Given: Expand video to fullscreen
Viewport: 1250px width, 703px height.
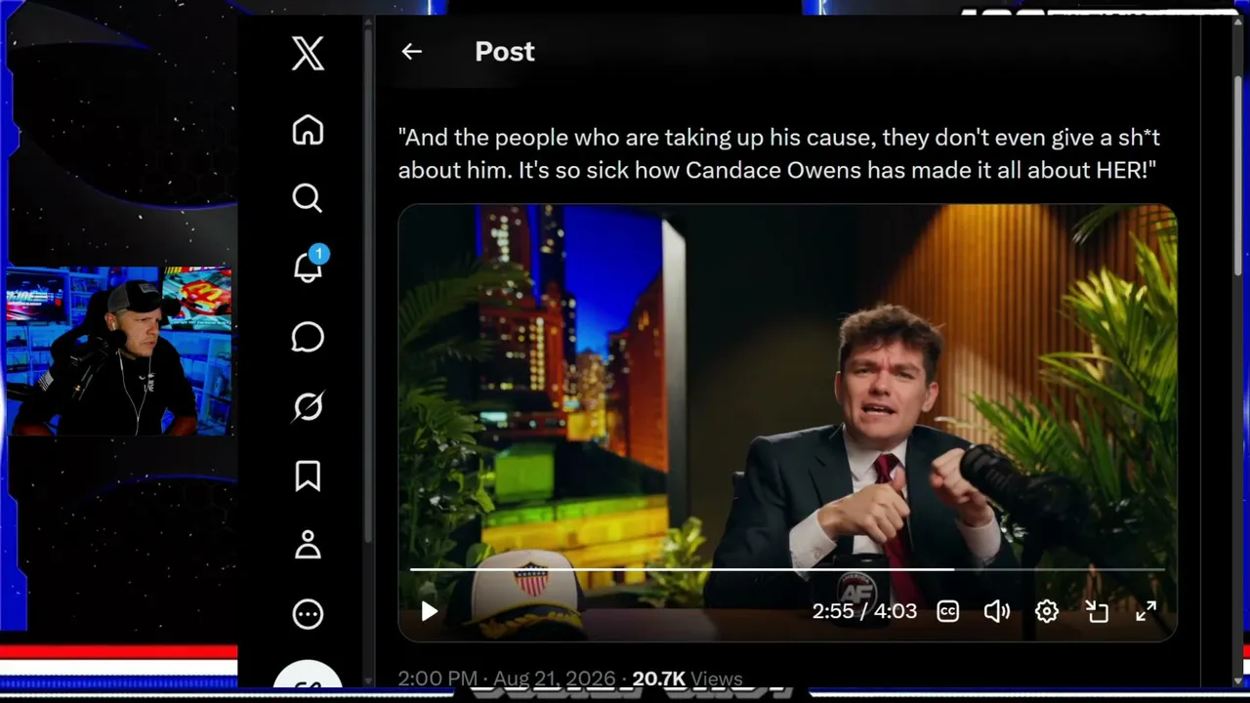Looking at the screenshot, I should [x=1146, y=611].
